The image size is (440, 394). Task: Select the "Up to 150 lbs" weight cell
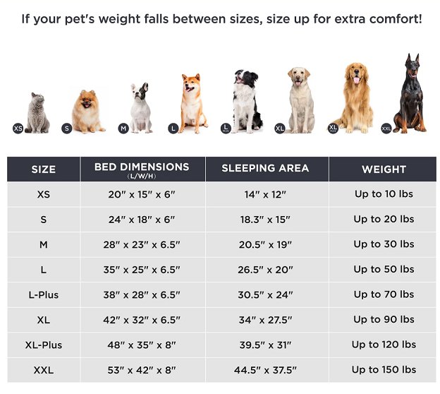click(384, 369)
